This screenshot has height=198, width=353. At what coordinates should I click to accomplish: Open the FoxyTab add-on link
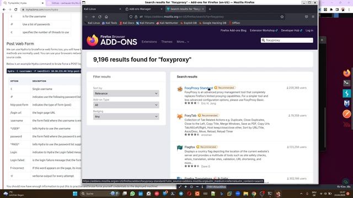click(x=190, y=116)
